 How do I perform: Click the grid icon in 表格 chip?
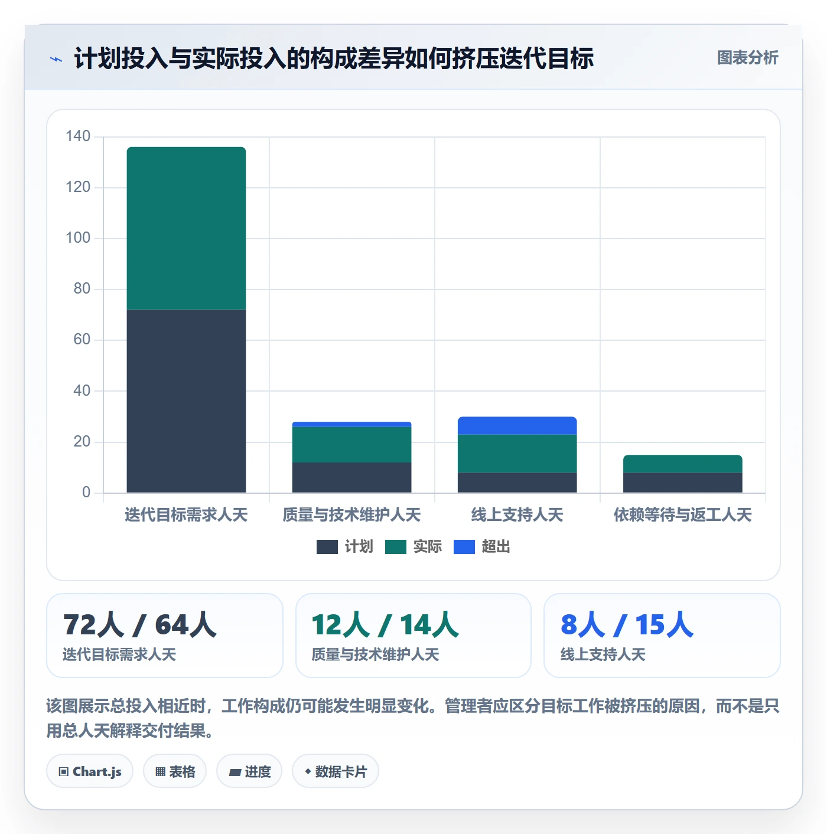point(160,772)
